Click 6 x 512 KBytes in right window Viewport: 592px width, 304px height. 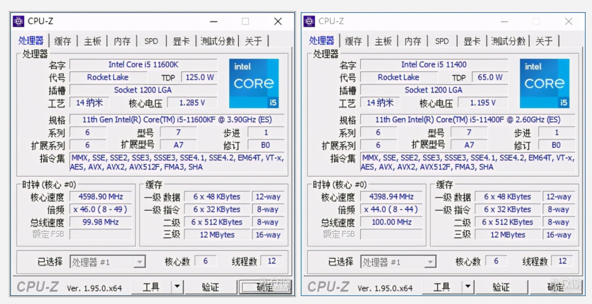pos(508,222)
